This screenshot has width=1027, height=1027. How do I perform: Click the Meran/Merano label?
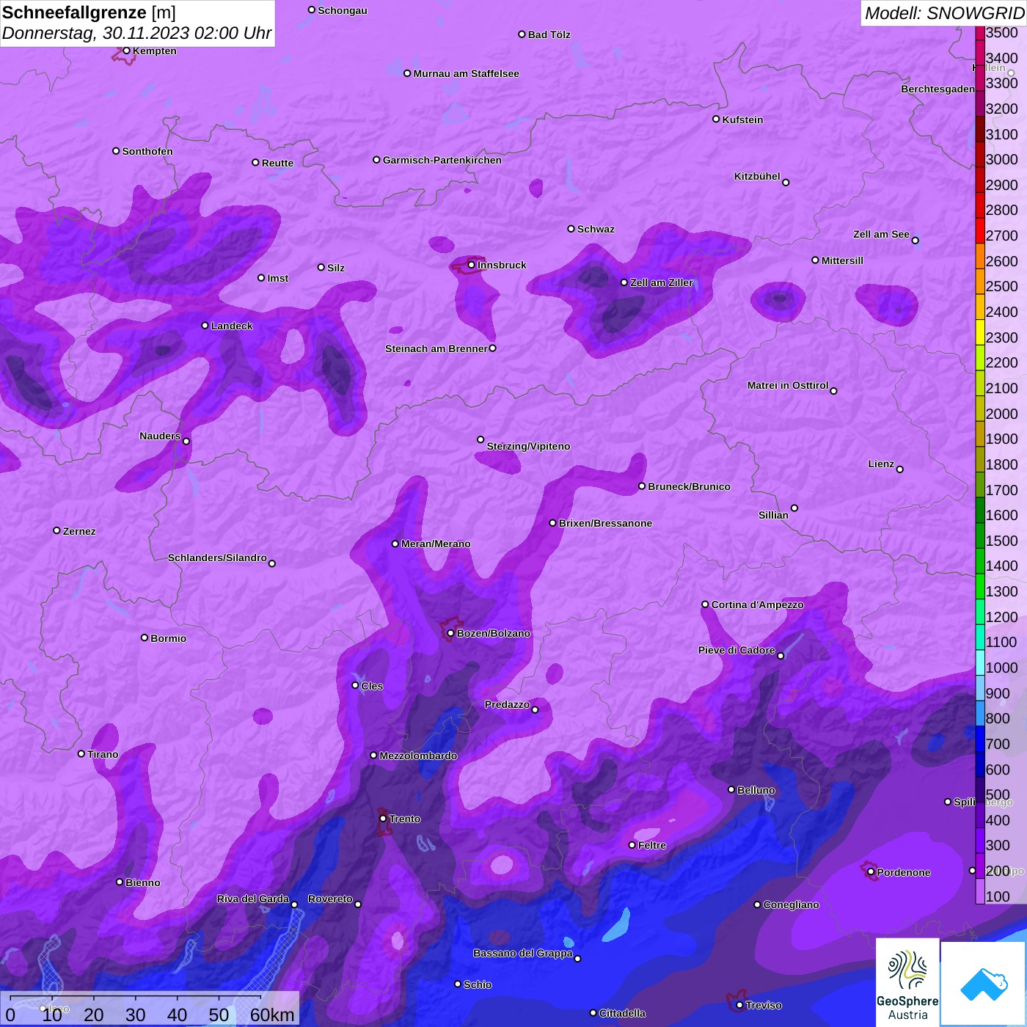coord(436,544)
